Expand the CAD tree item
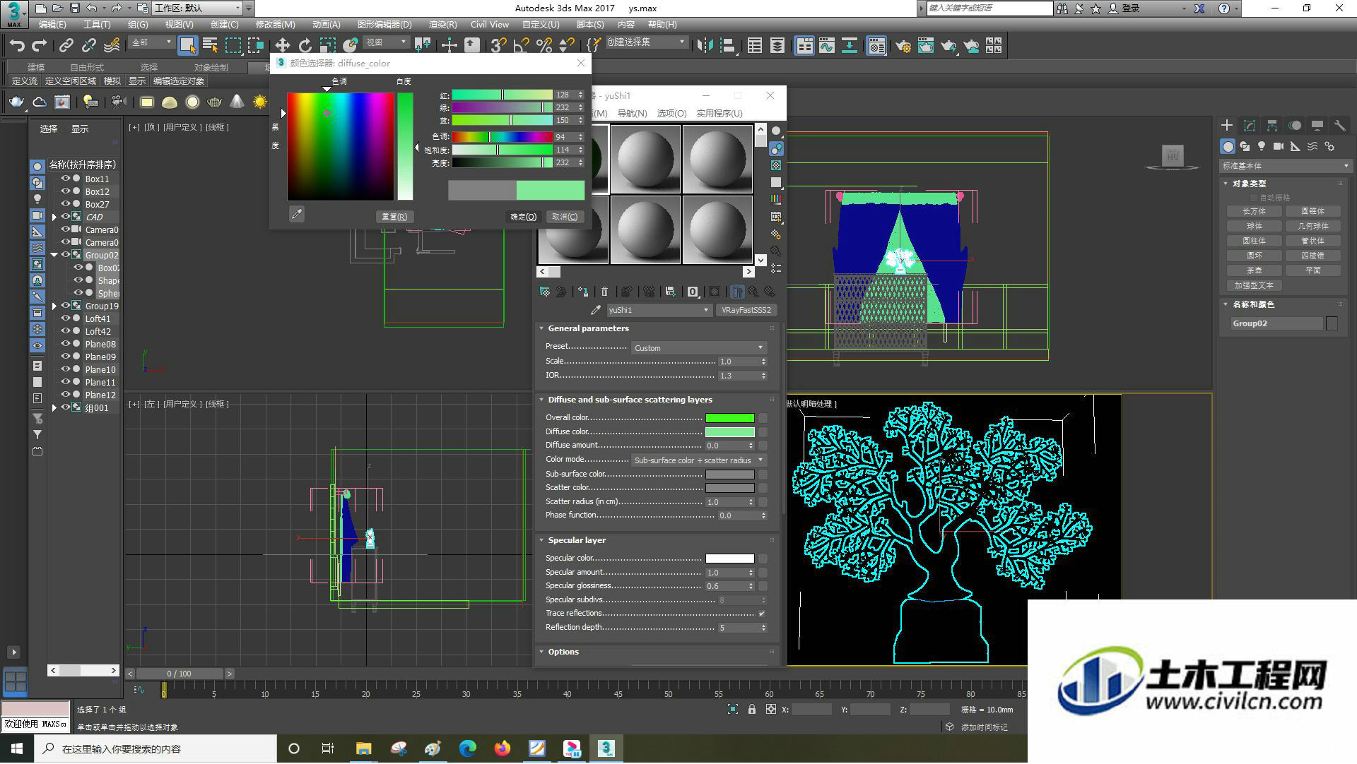The height and width of the screenshot is (764, 1357). pyautogui.click(x=54, y=217)
